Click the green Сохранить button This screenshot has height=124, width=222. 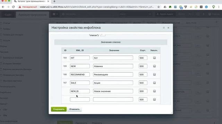59,109
